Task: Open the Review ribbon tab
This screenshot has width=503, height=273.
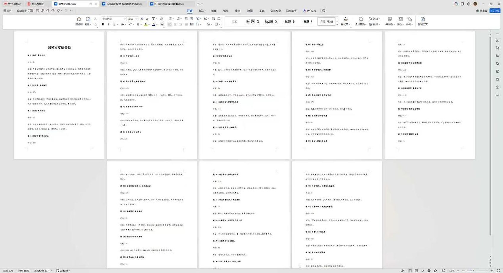Action: click(238, 11)
